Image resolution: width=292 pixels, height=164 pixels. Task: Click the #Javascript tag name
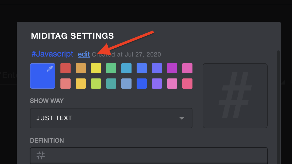(52, 54)
